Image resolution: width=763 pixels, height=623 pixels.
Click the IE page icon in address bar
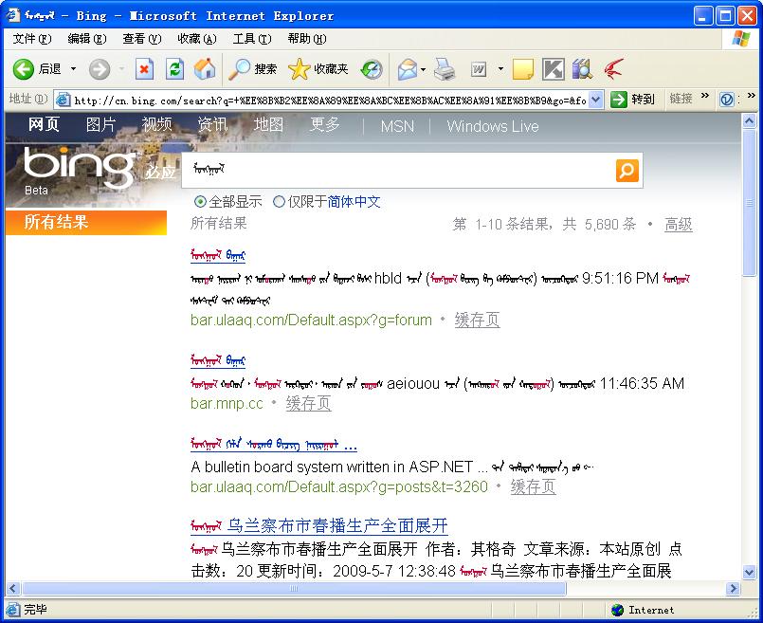pos(63,100)
